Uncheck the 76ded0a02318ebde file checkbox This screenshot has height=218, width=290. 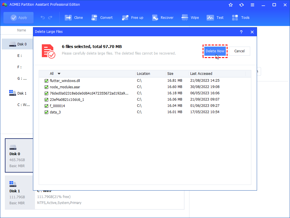click(x=46, y=93)
